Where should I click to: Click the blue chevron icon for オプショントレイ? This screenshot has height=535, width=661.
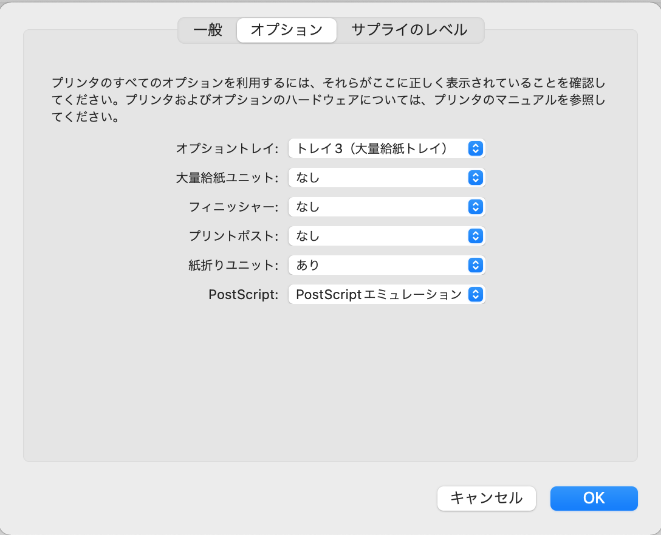coord(476,148)
